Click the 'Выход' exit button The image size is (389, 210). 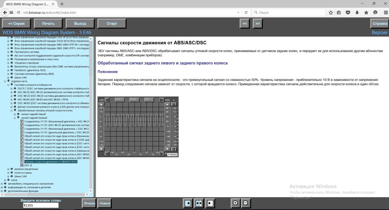[x=80, y=23]
